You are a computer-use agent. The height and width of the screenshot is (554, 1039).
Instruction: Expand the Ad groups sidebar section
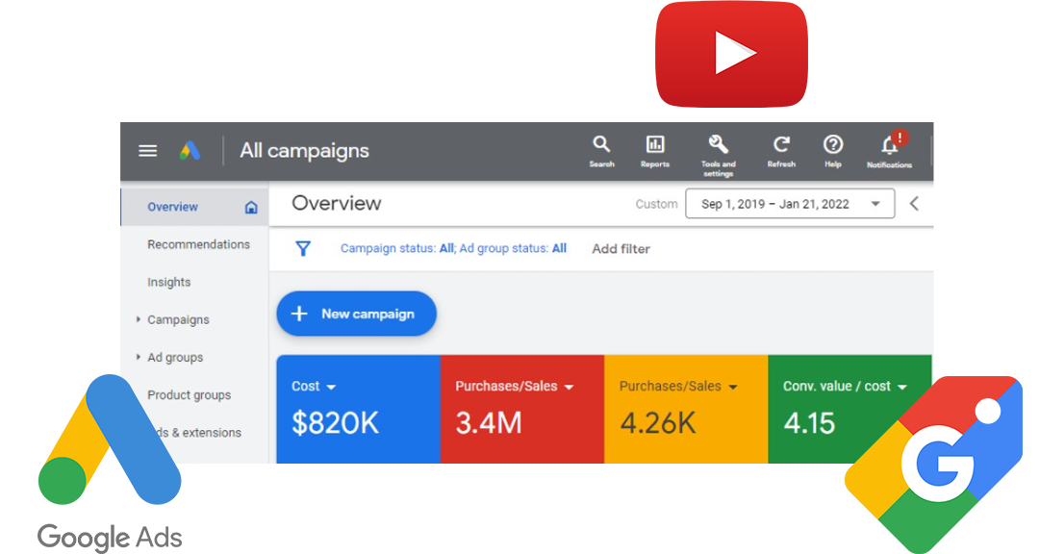click(139, 357)
